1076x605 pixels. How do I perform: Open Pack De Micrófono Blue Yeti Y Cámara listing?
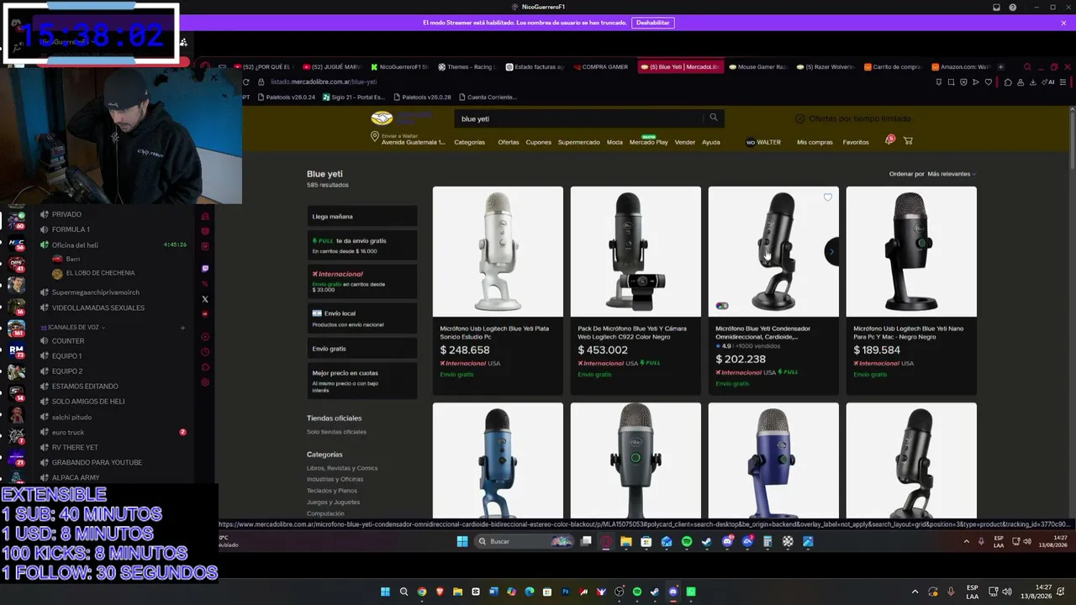pos(632,333)
